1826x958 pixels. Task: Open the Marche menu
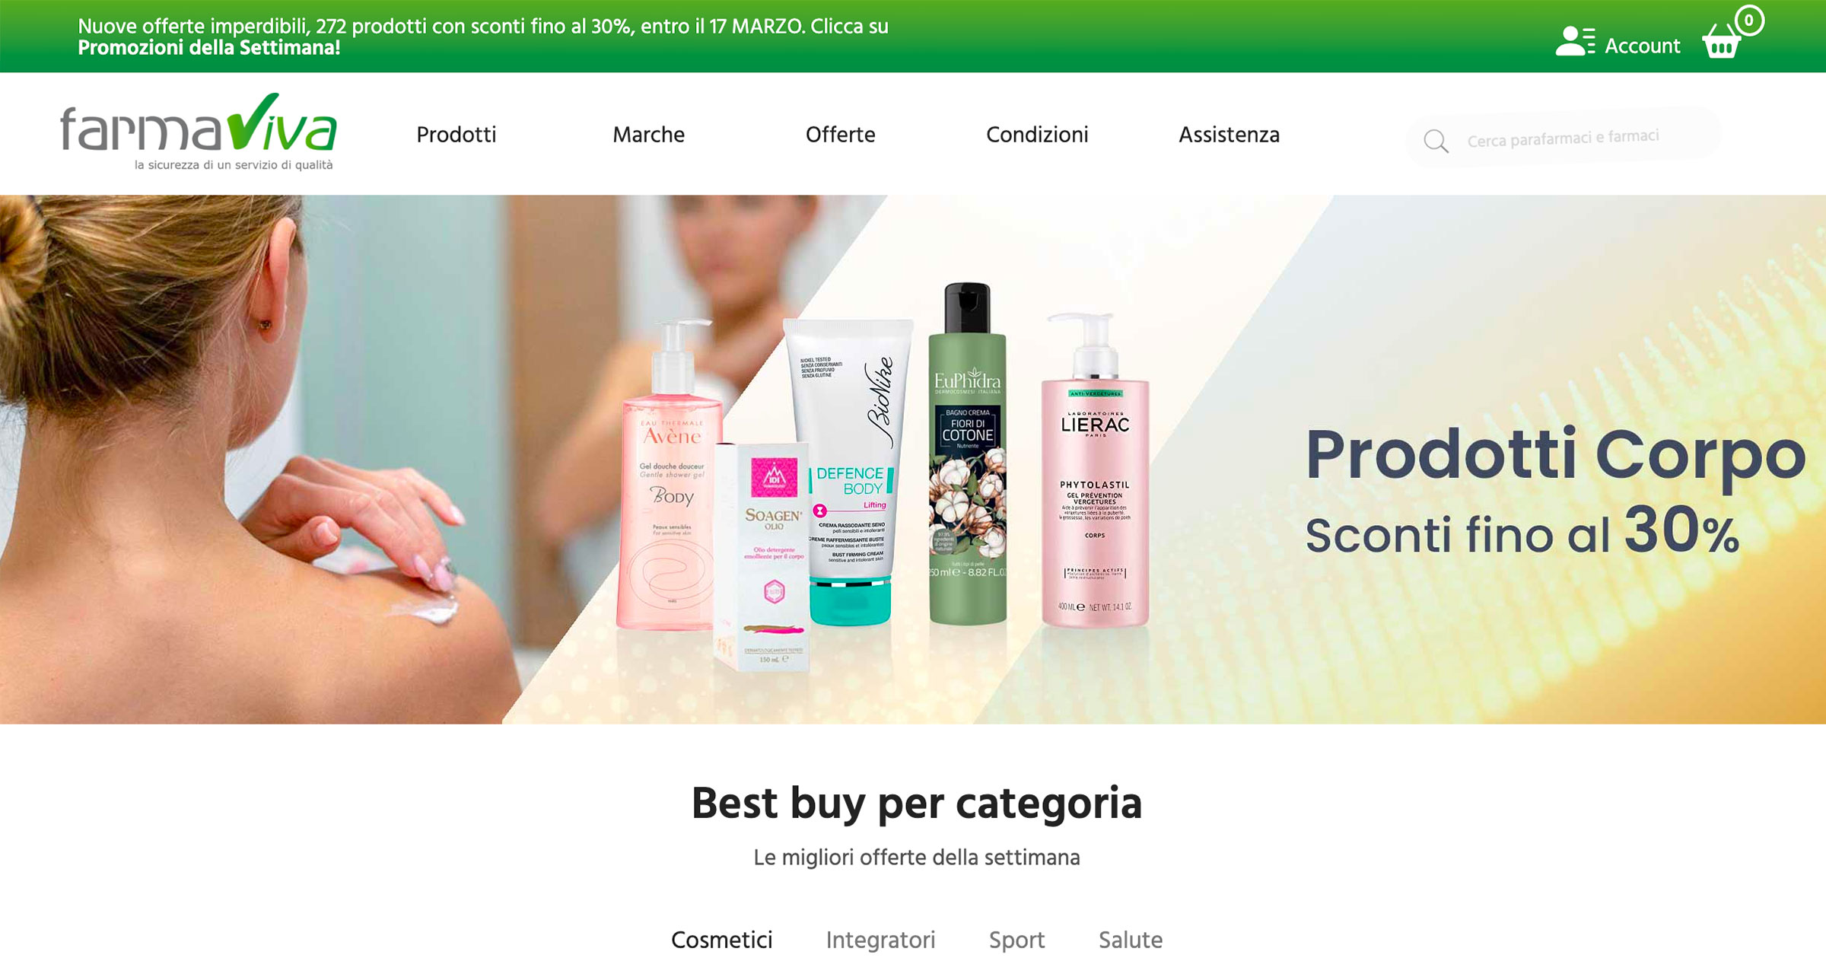649,135
